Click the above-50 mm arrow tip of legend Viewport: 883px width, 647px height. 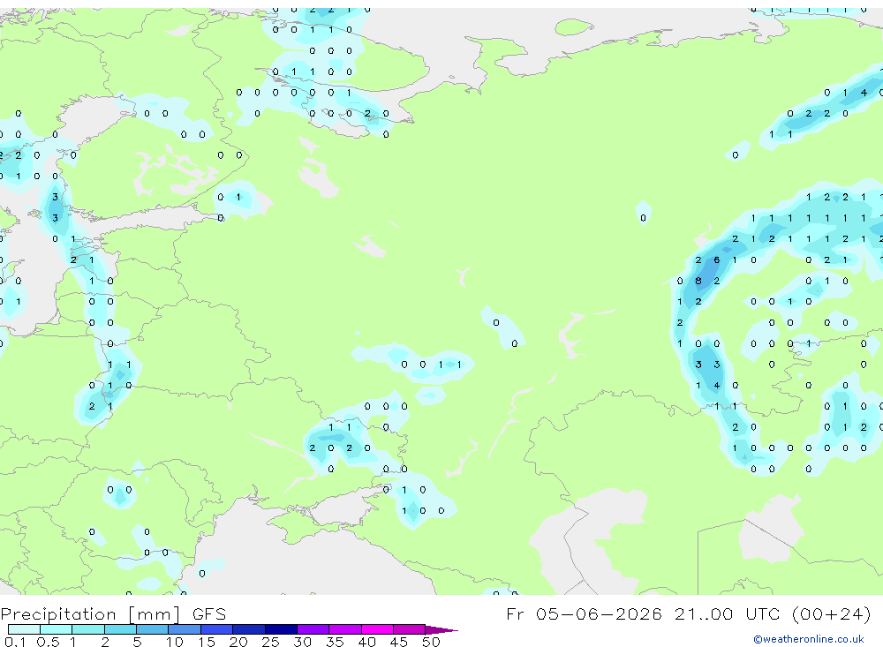click(x=442, y=630)
